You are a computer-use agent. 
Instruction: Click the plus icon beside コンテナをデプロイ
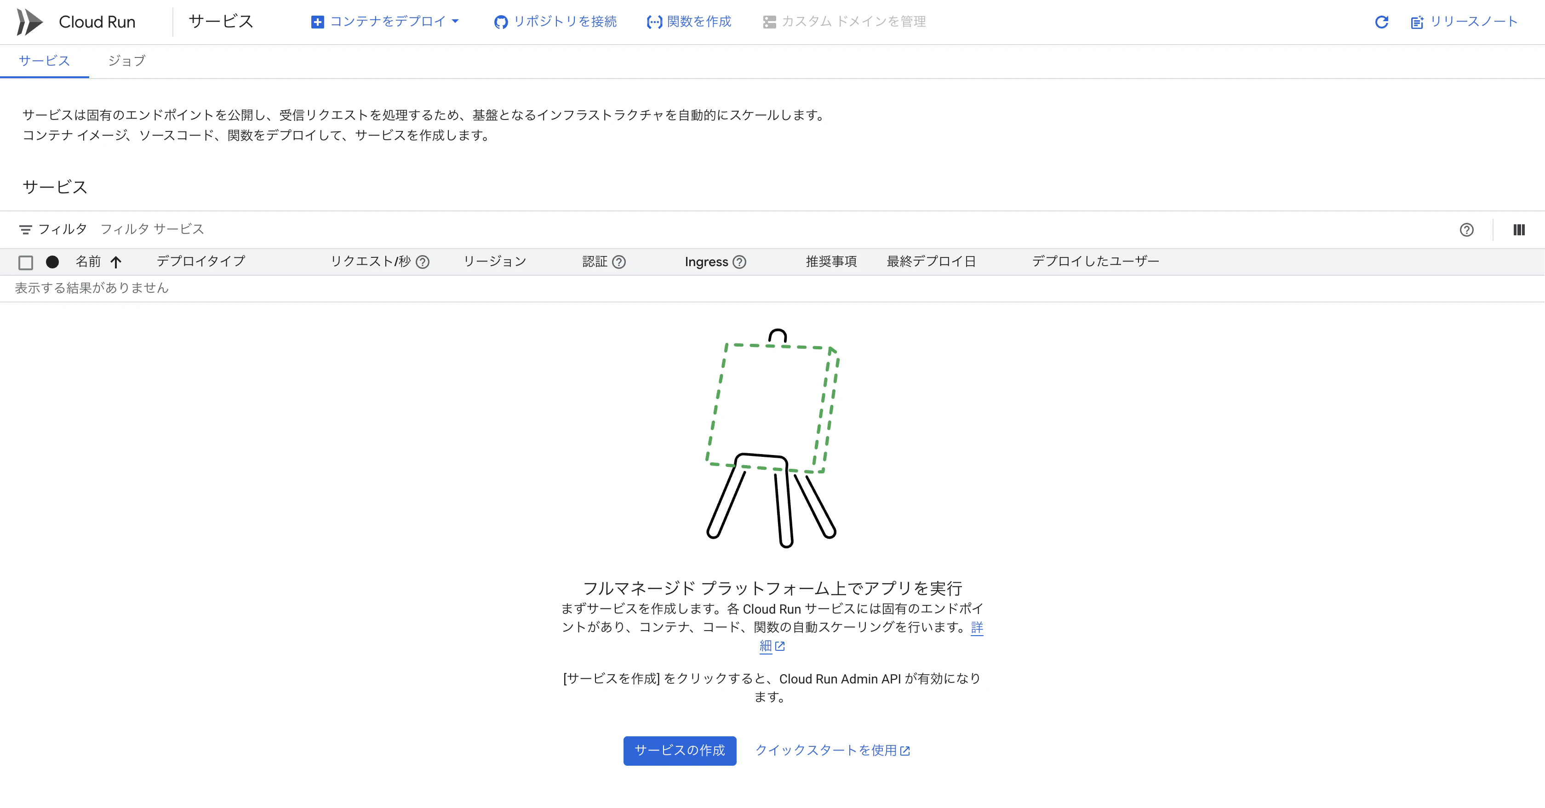[317, 22]
